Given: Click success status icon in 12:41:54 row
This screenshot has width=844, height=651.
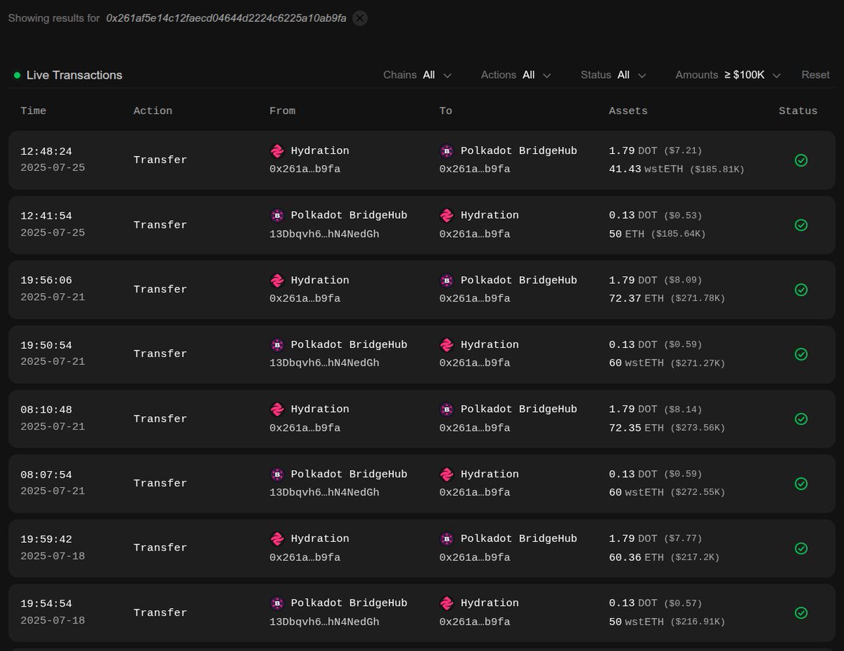Looking at the screenshot, I should [800, 225].
